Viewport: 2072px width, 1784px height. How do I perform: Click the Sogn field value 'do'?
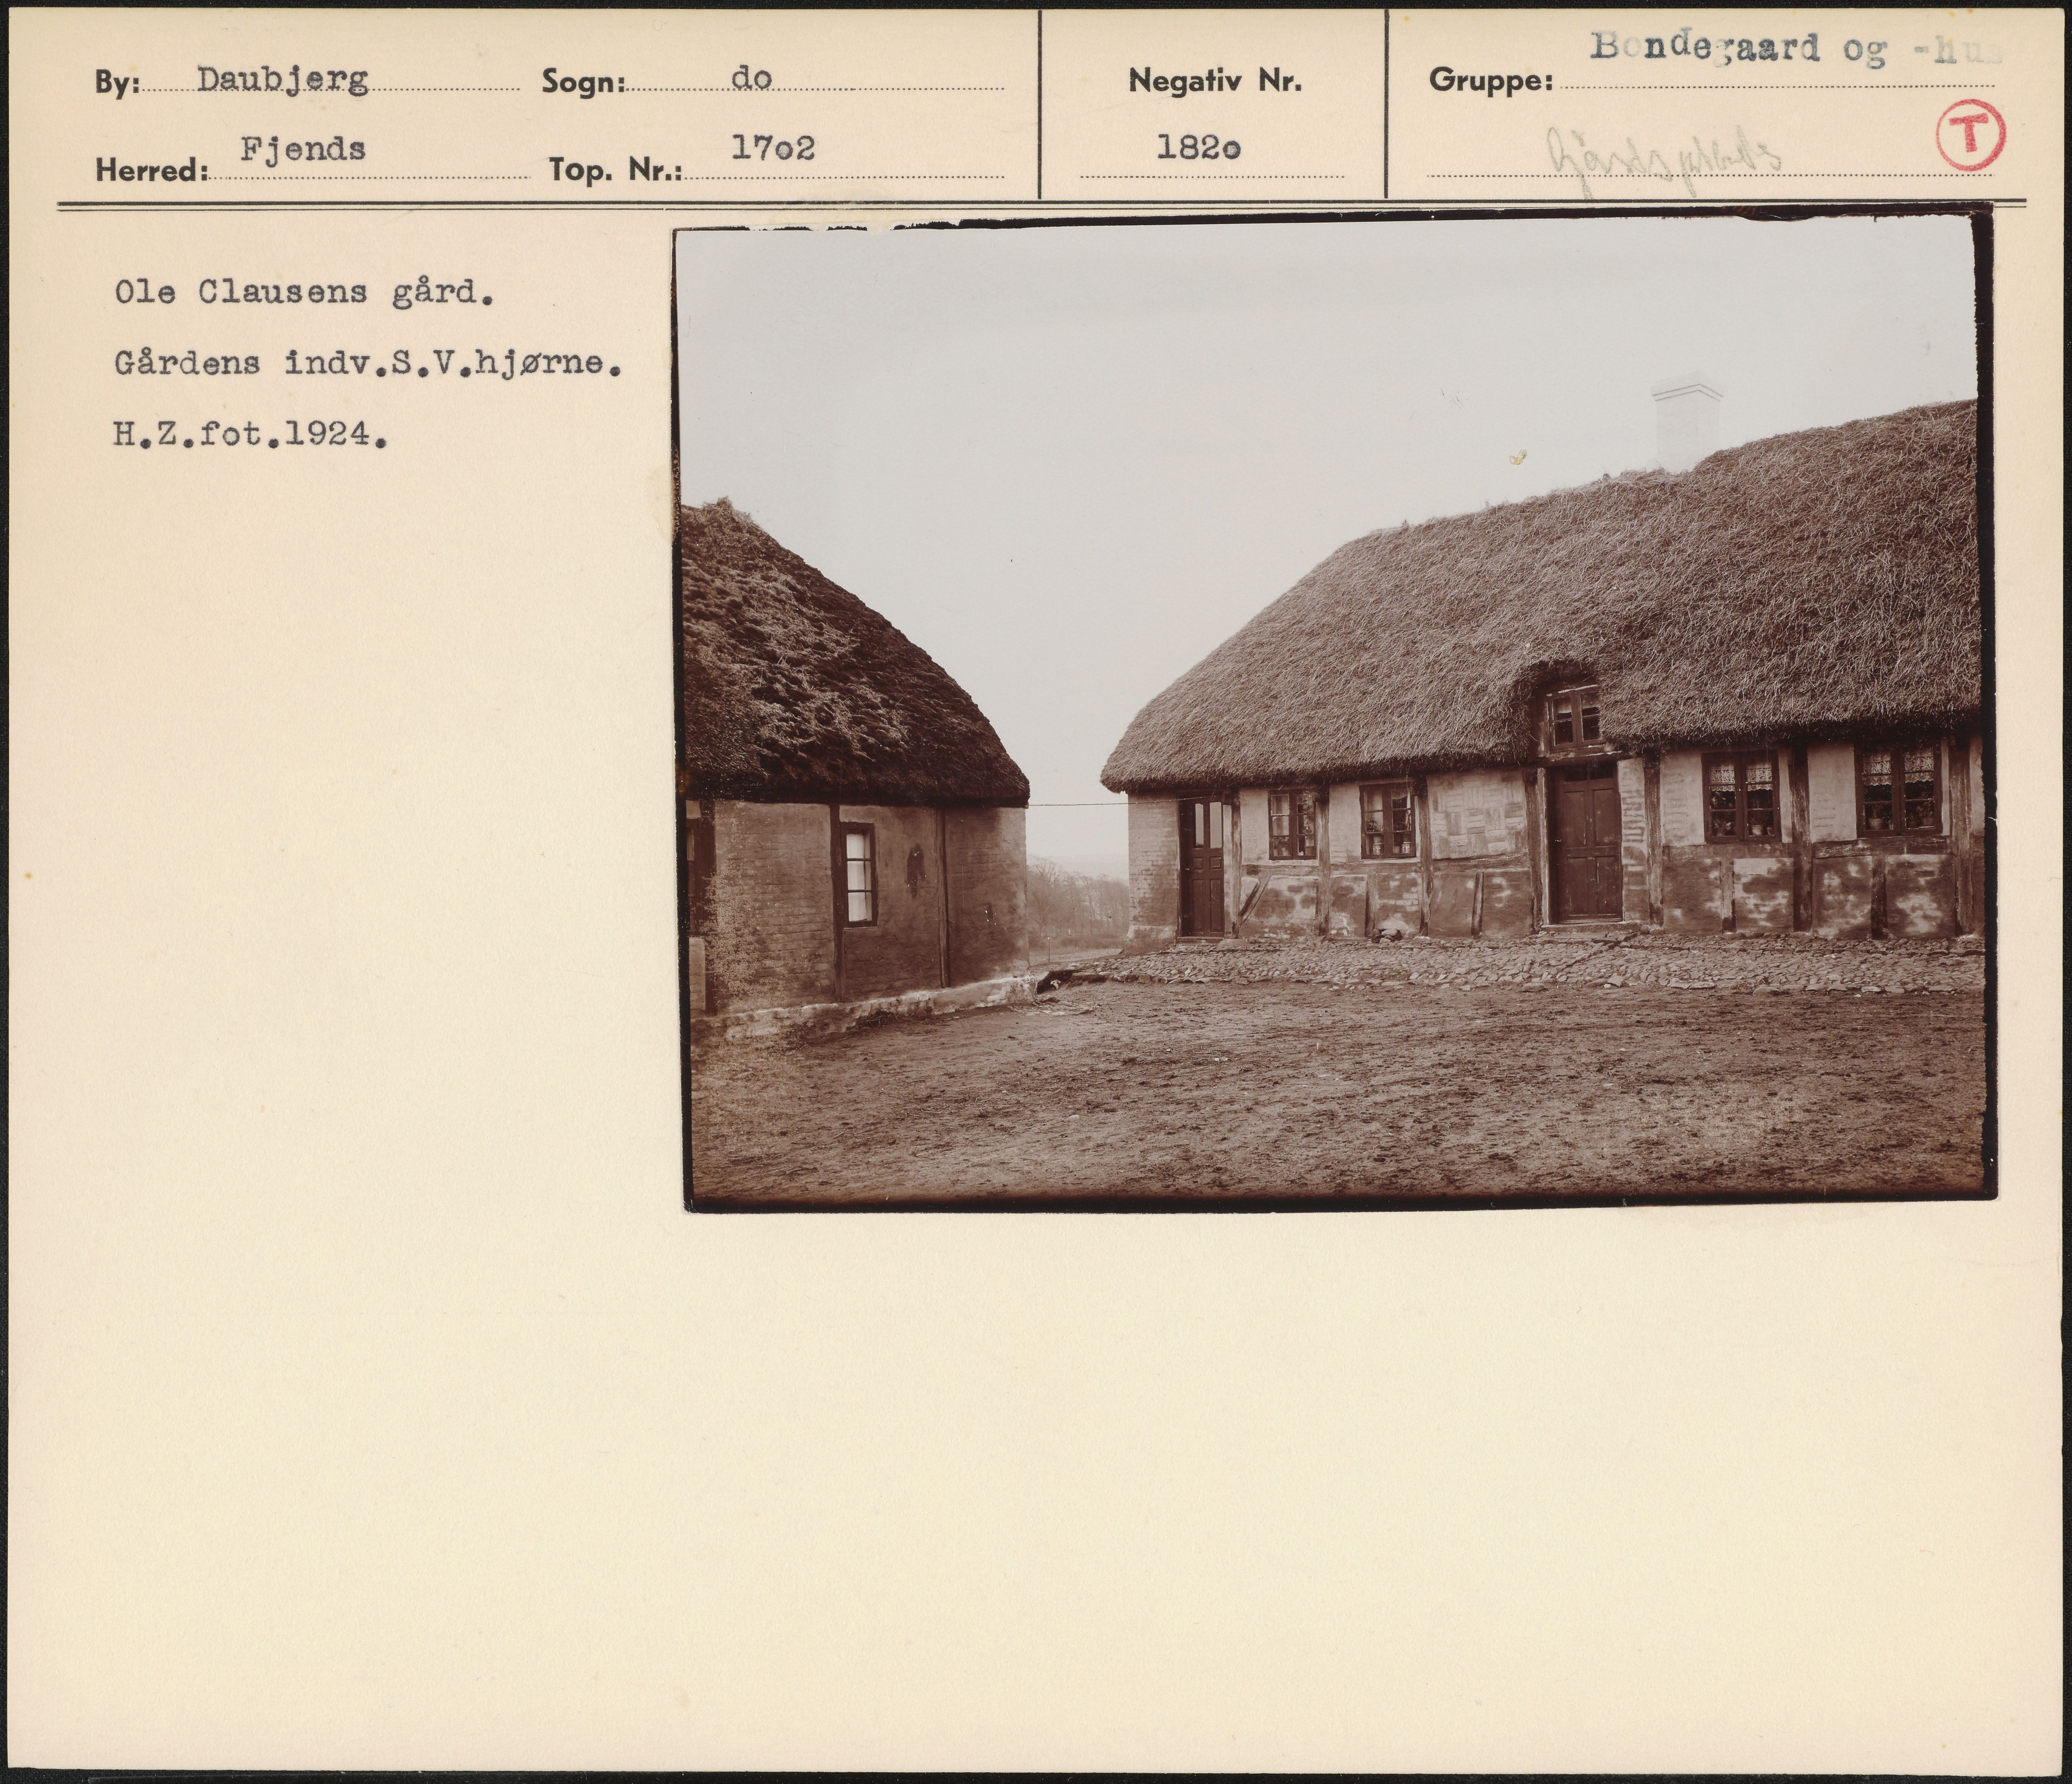pos(751,78)
